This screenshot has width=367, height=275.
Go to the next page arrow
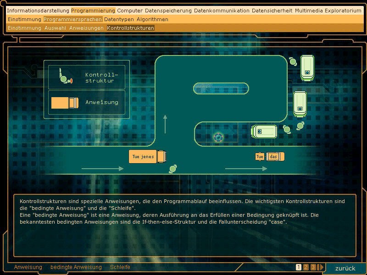(x=321, y=267)
